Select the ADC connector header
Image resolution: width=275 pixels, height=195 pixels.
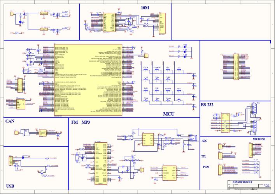220,147
